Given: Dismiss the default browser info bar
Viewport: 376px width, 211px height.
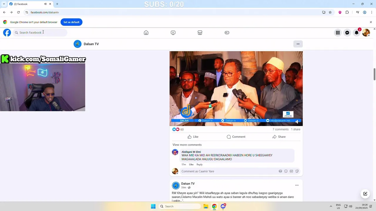Looking at the screenshot, I should [x=371, y=22].
